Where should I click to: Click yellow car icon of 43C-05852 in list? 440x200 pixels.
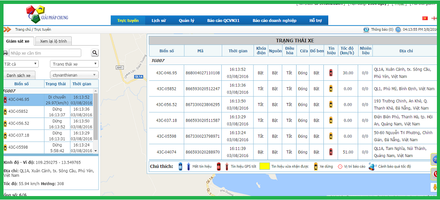[x=5, y=111]
